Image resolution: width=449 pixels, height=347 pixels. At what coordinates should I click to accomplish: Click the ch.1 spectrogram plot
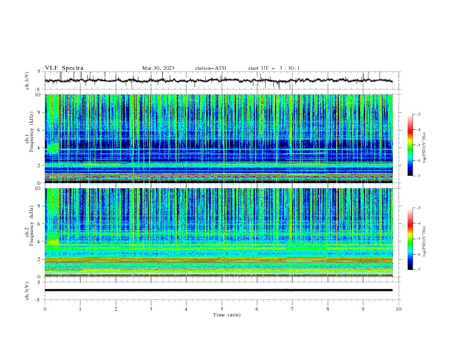point(219,138)
